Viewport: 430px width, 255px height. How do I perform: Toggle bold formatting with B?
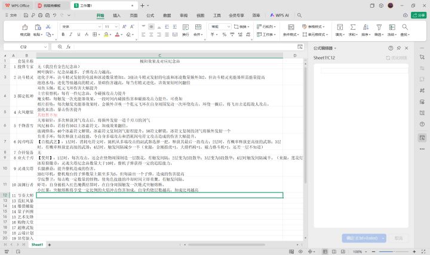[x=63, y=35]
